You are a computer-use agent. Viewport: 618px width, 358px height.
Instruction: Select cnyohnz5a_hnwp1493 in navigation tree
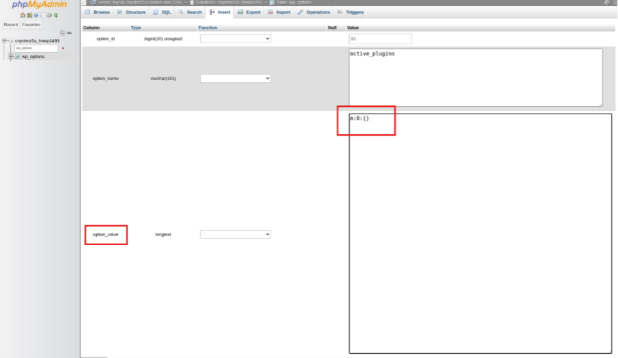37,41
